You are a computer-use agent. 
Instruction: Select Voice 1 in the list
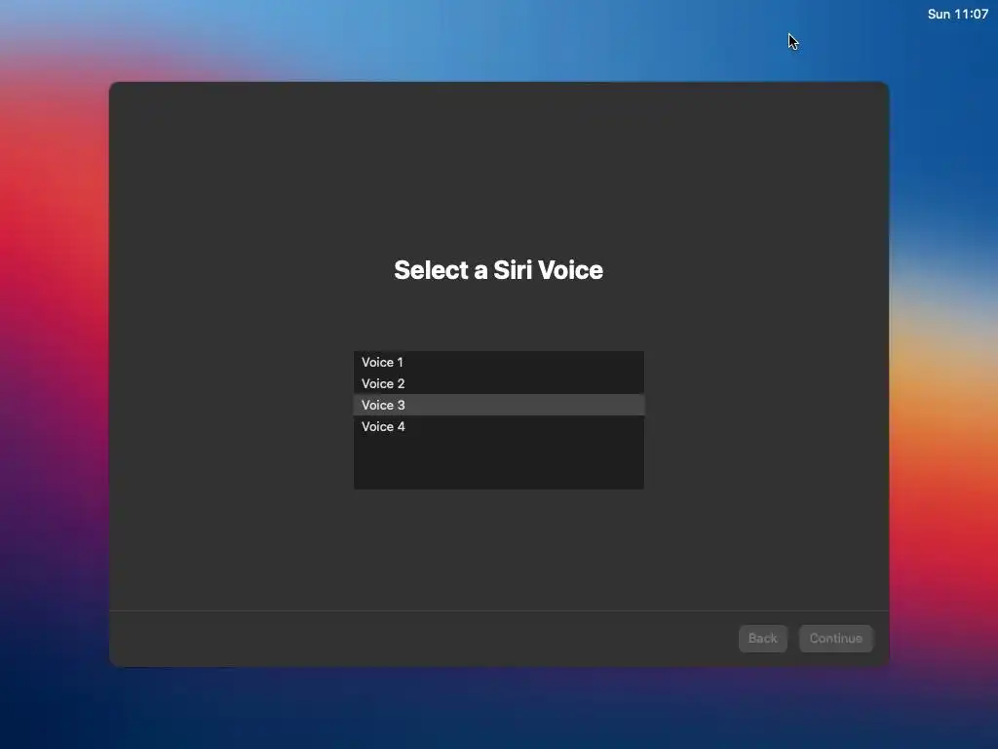click(x=498, y=362)
